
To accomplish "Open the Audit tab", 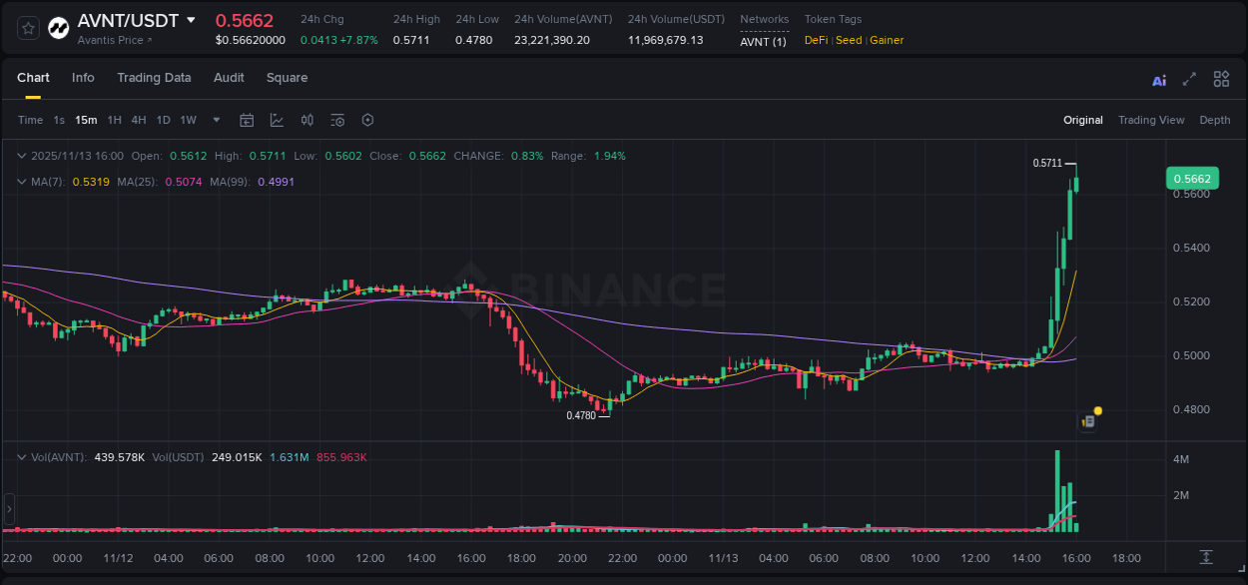I will [x=229, y=77].
